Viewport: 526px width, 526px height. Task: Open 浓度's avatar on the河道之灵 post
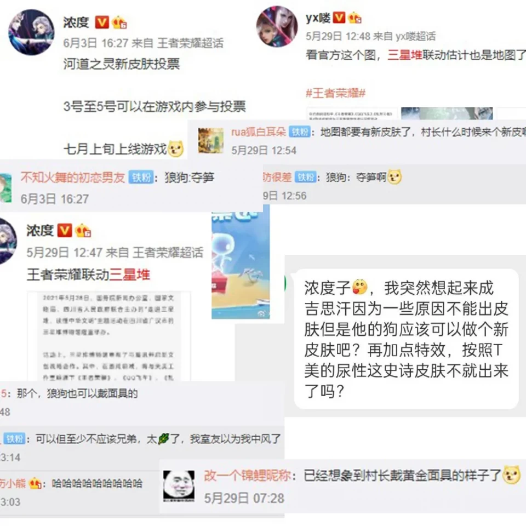[31, 32]
